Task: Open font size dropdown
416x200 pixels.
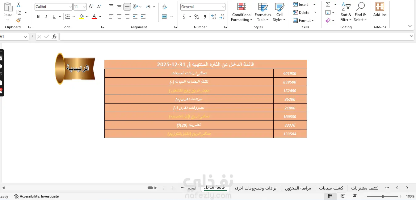Action: point(84,7)
